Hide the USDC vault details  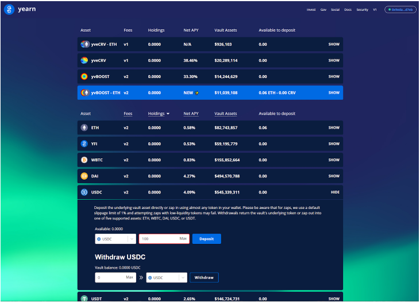(x=335, y=192)
